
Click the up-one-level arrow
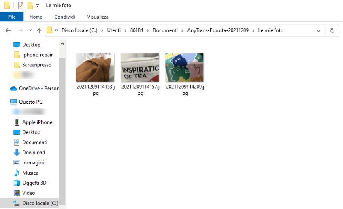[x=39, y=30]
